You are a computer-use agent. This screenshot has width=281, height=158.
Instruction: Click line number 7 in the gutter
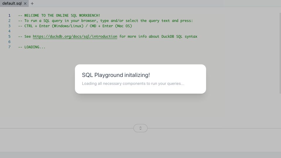click(9, 47)
